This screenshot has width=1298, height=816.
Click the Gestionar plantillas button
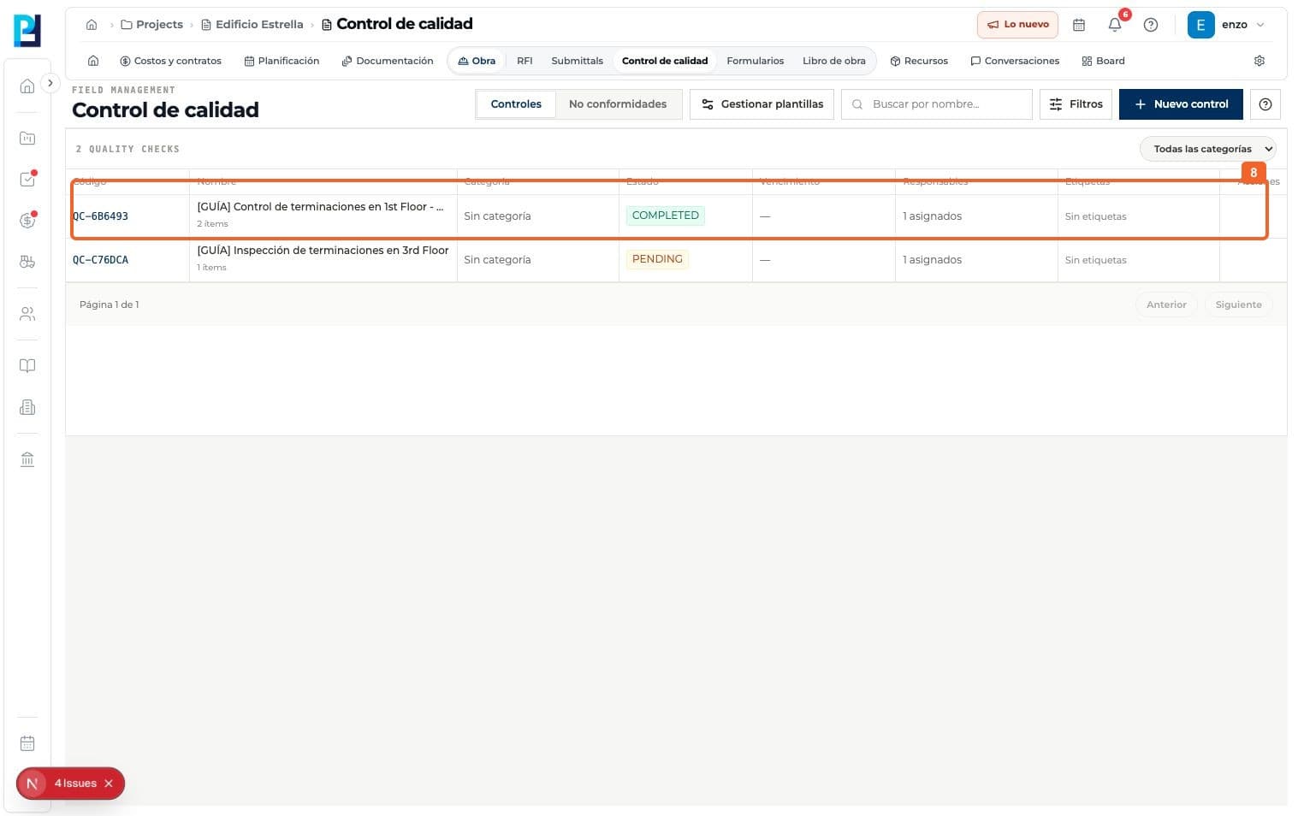coord(762,104)
